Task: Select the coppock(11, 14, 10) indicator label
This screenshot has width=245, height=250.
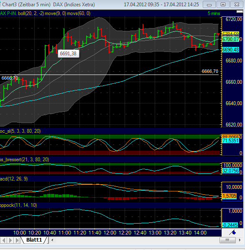Action: pos(18,205)
